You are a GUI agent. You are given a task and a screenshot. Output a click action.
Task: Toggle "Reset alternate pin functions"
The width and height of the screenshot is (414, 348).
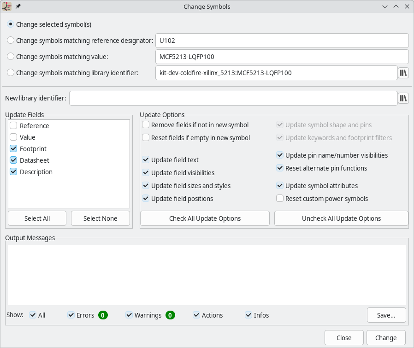click(280, 168)
